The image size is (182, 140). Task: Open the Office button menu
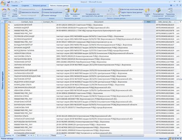(3, 3)
